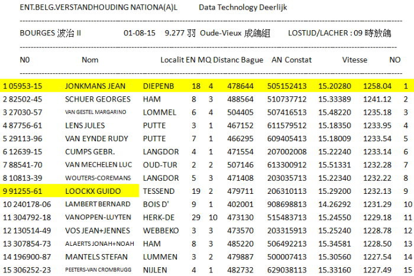Image resolution: width=414 pixels, height=276 pixels.
Task: Click the ENT.BELG.VERSTANDHOUDING title text
Action: [x=98, y=8]
